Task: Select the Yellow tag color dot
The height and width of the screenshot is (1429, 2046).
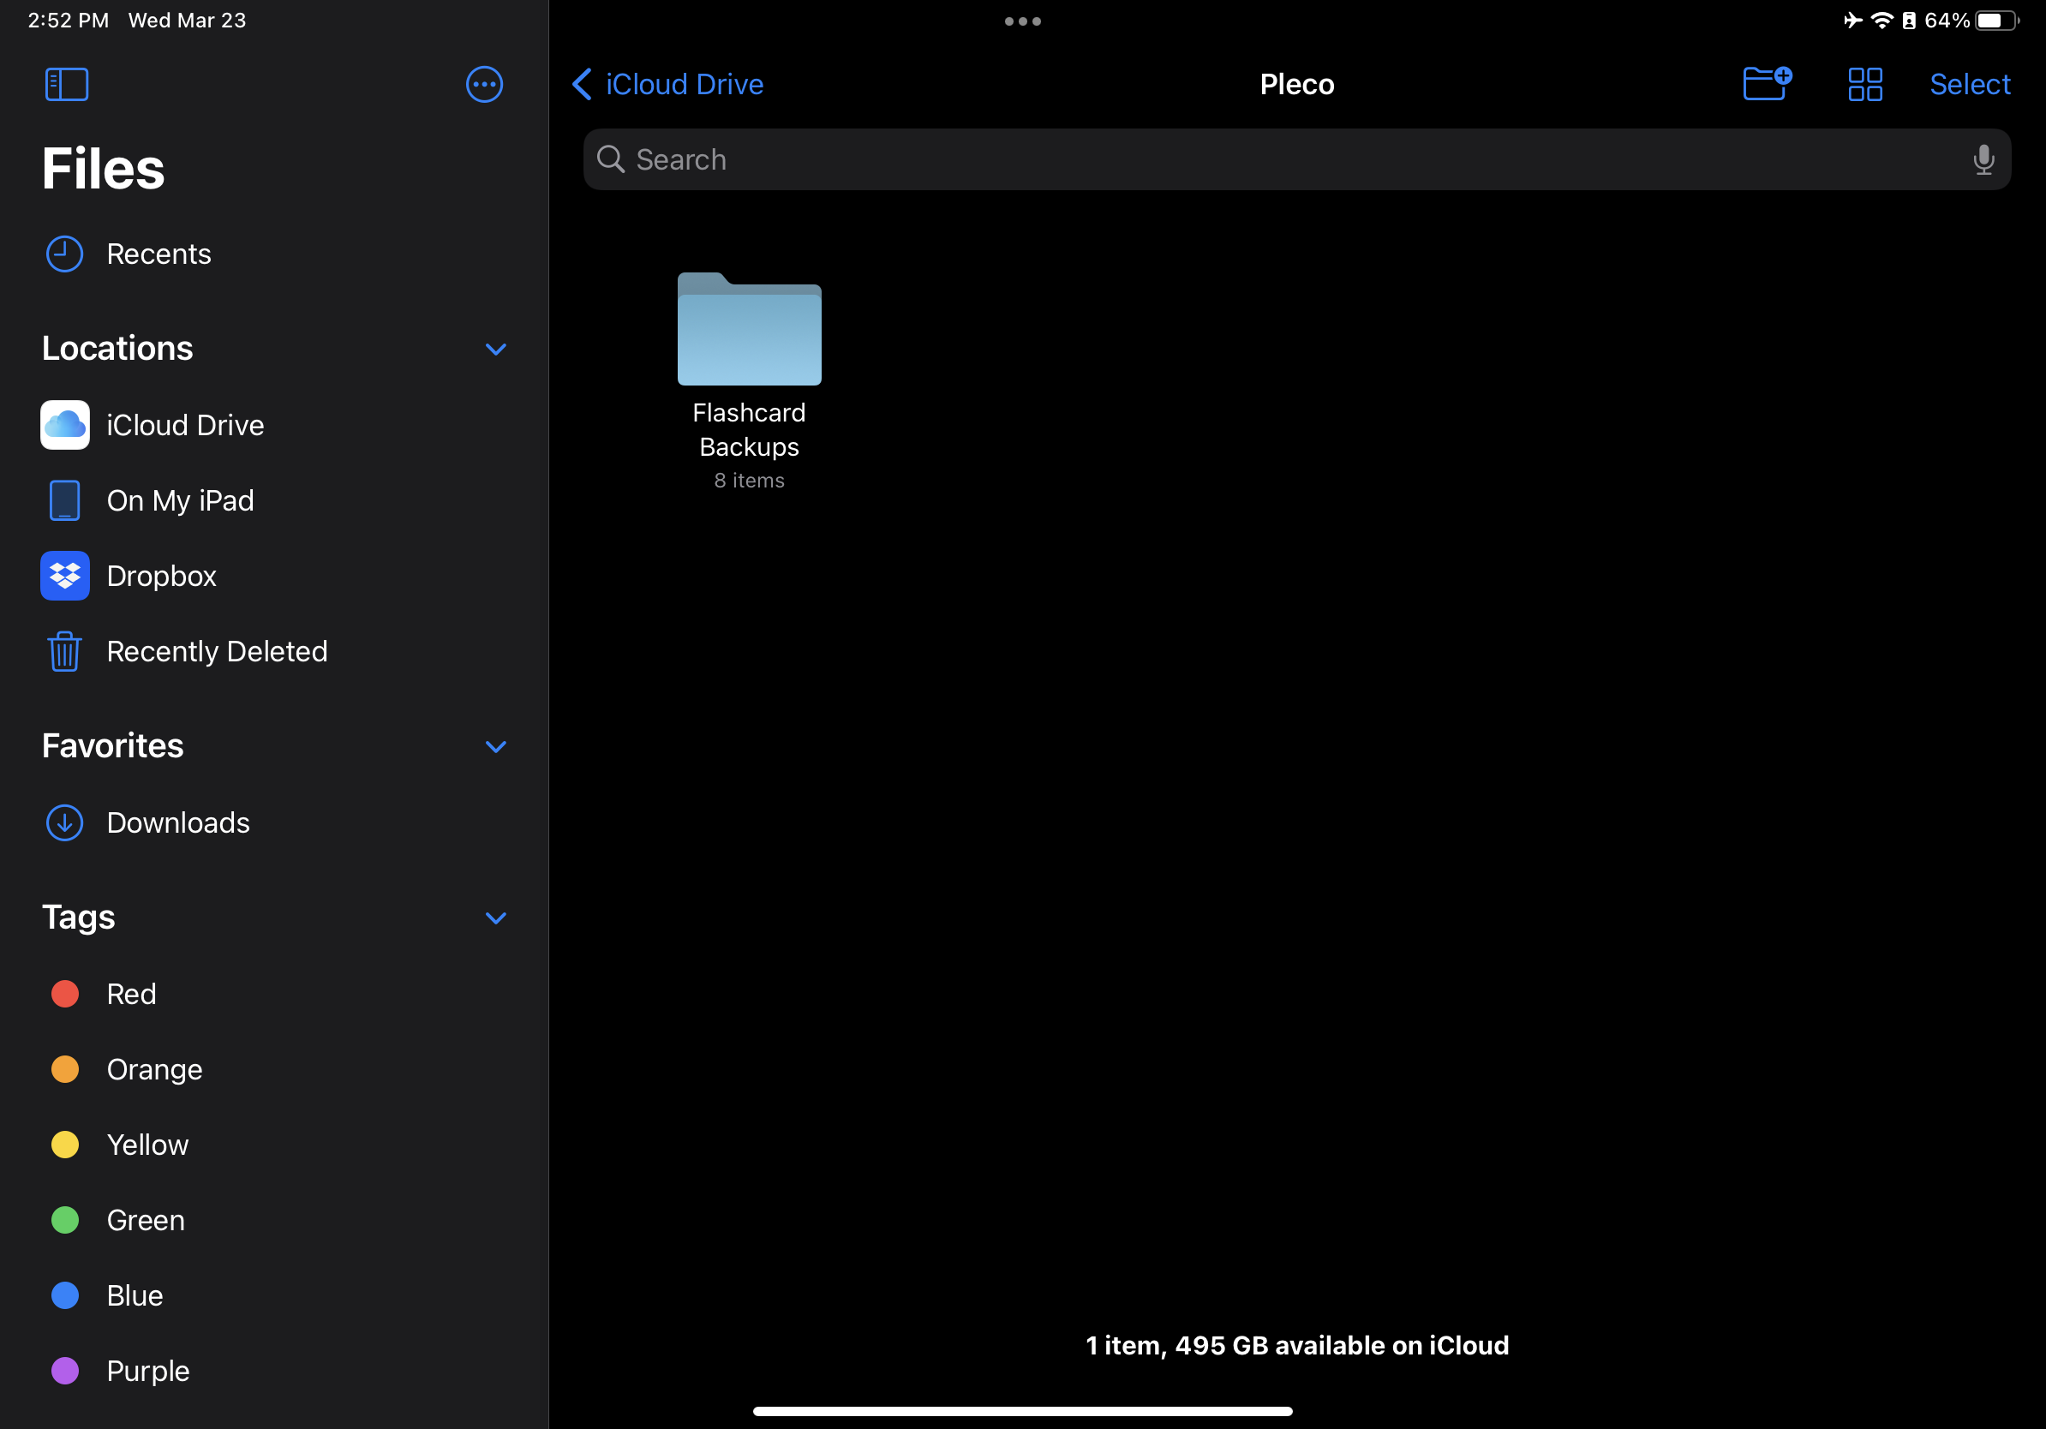Action: [65, 1144]
